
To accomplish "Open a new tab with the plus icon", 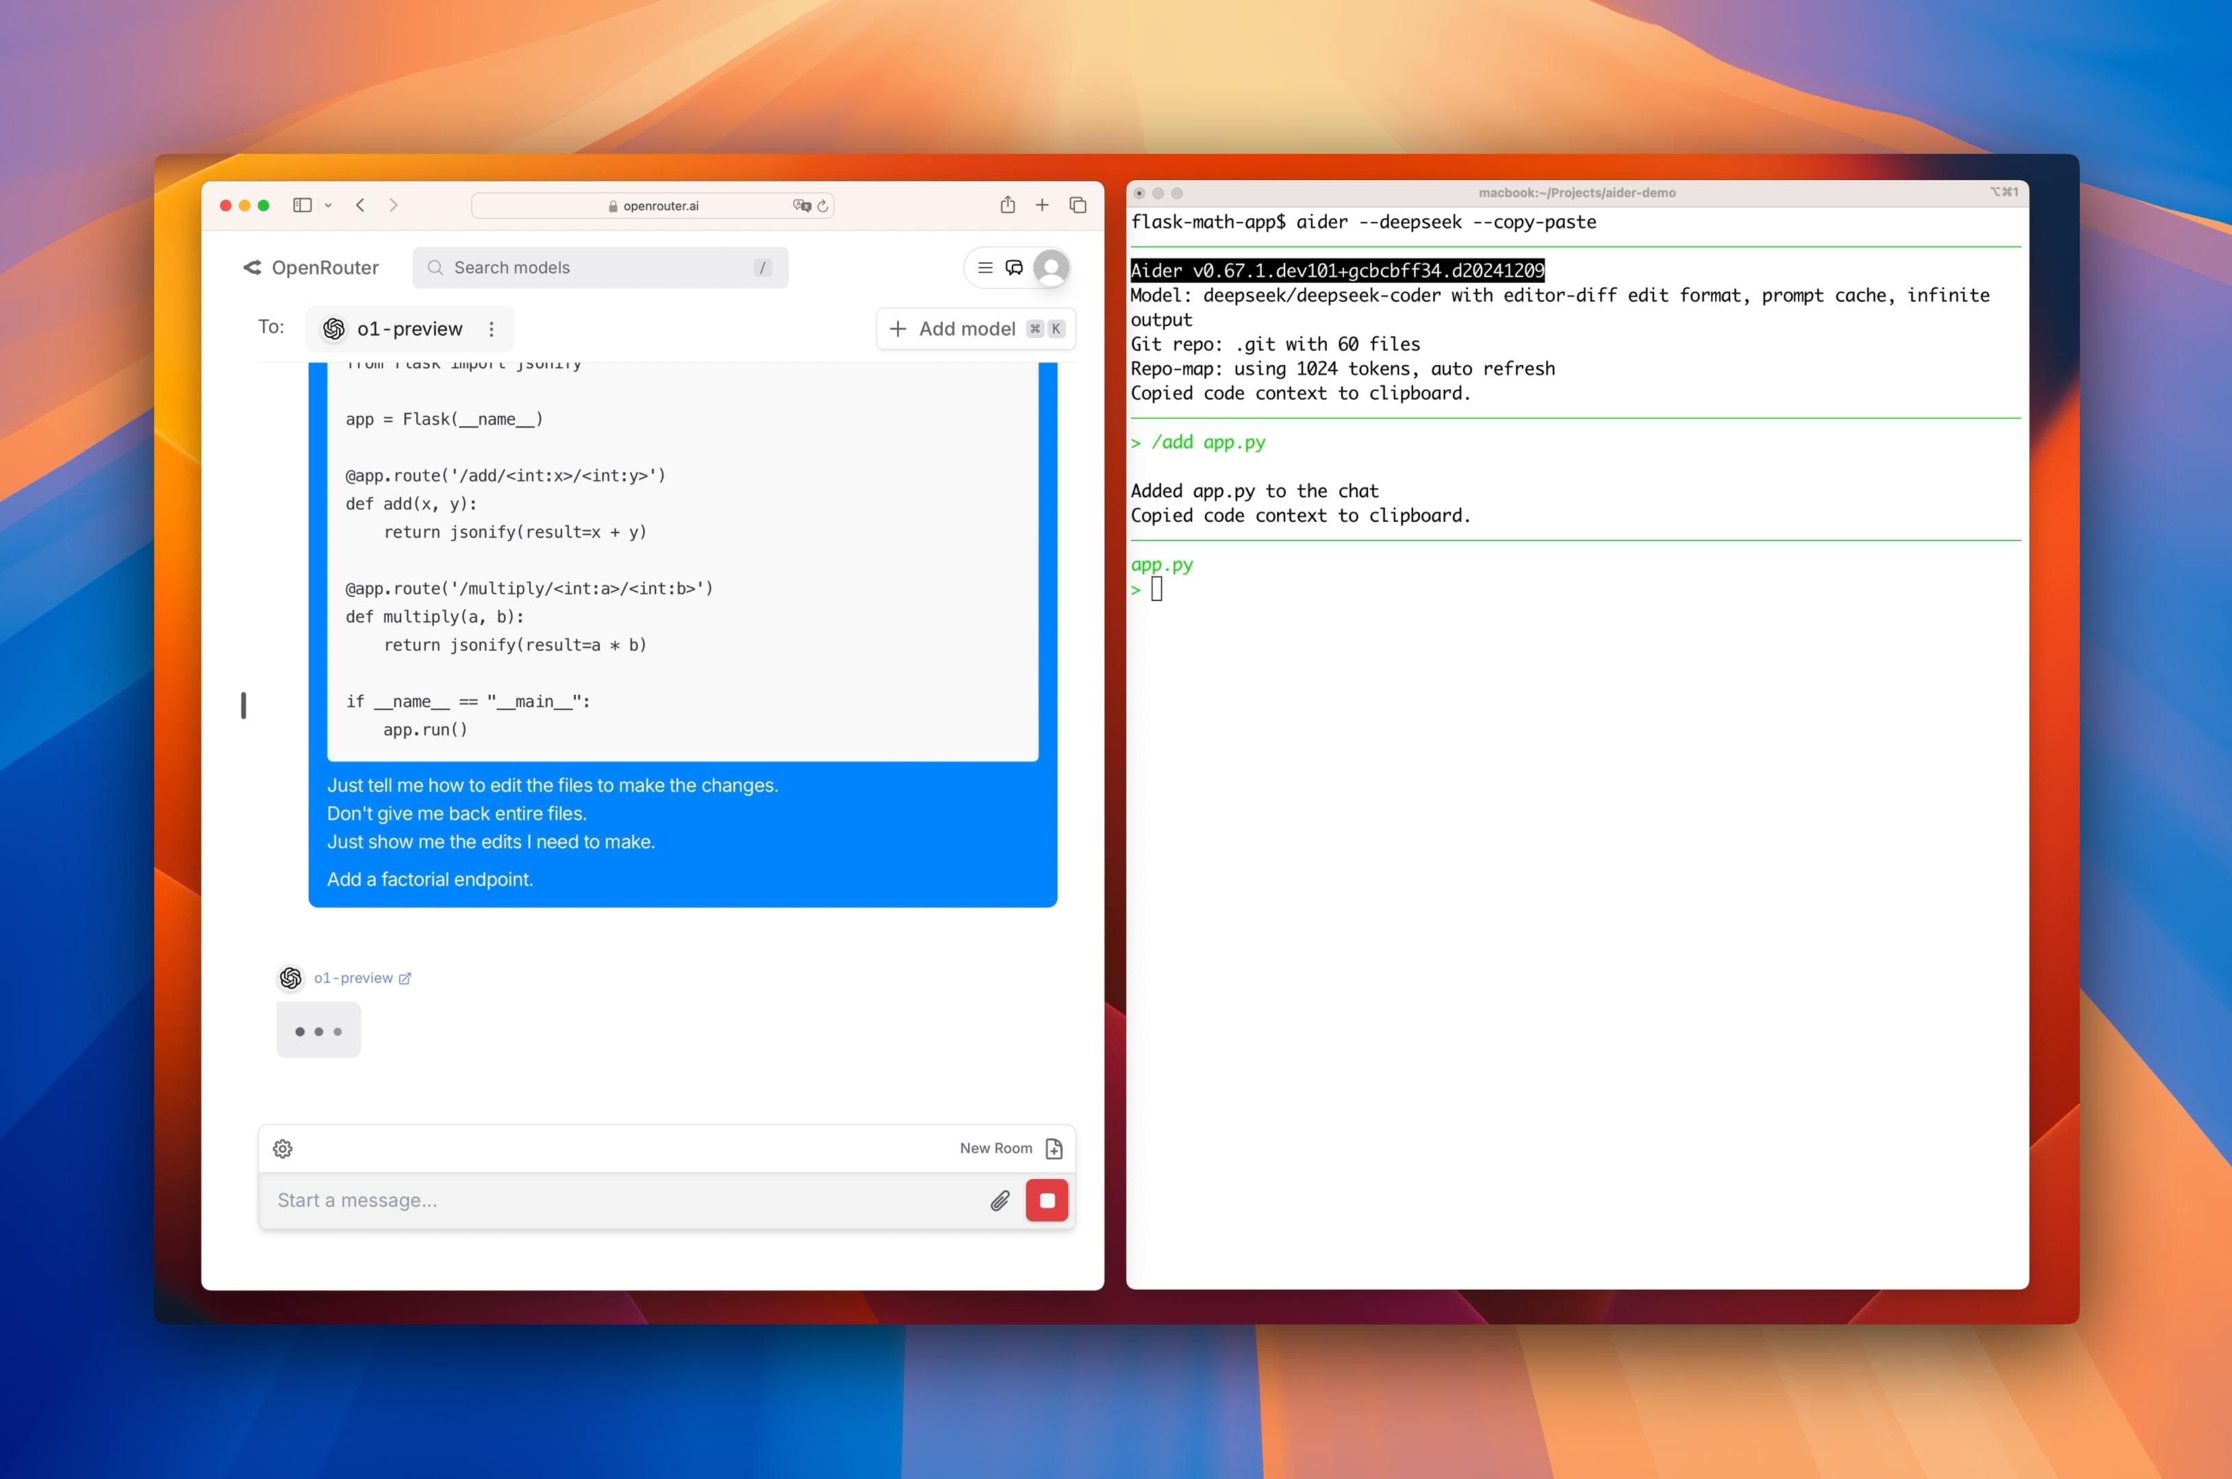I will pyautogui.click(x=1042, y=205).
